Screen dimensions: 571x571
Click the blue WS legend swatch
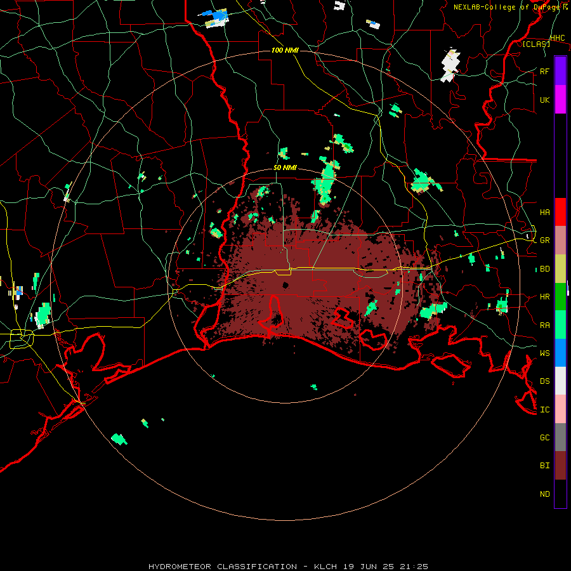pos(560,353)
